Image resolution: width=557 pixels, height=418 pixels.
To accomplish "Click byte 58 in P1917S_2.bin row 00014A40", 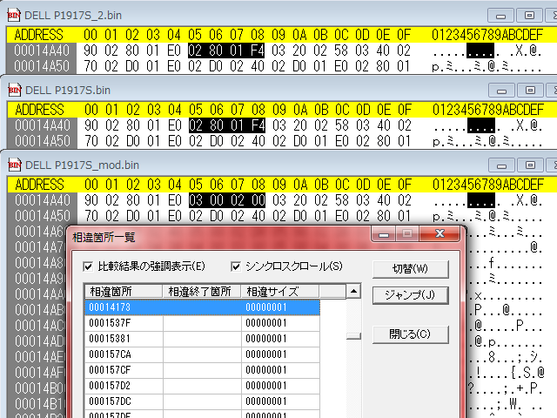I will pos(341,51).
